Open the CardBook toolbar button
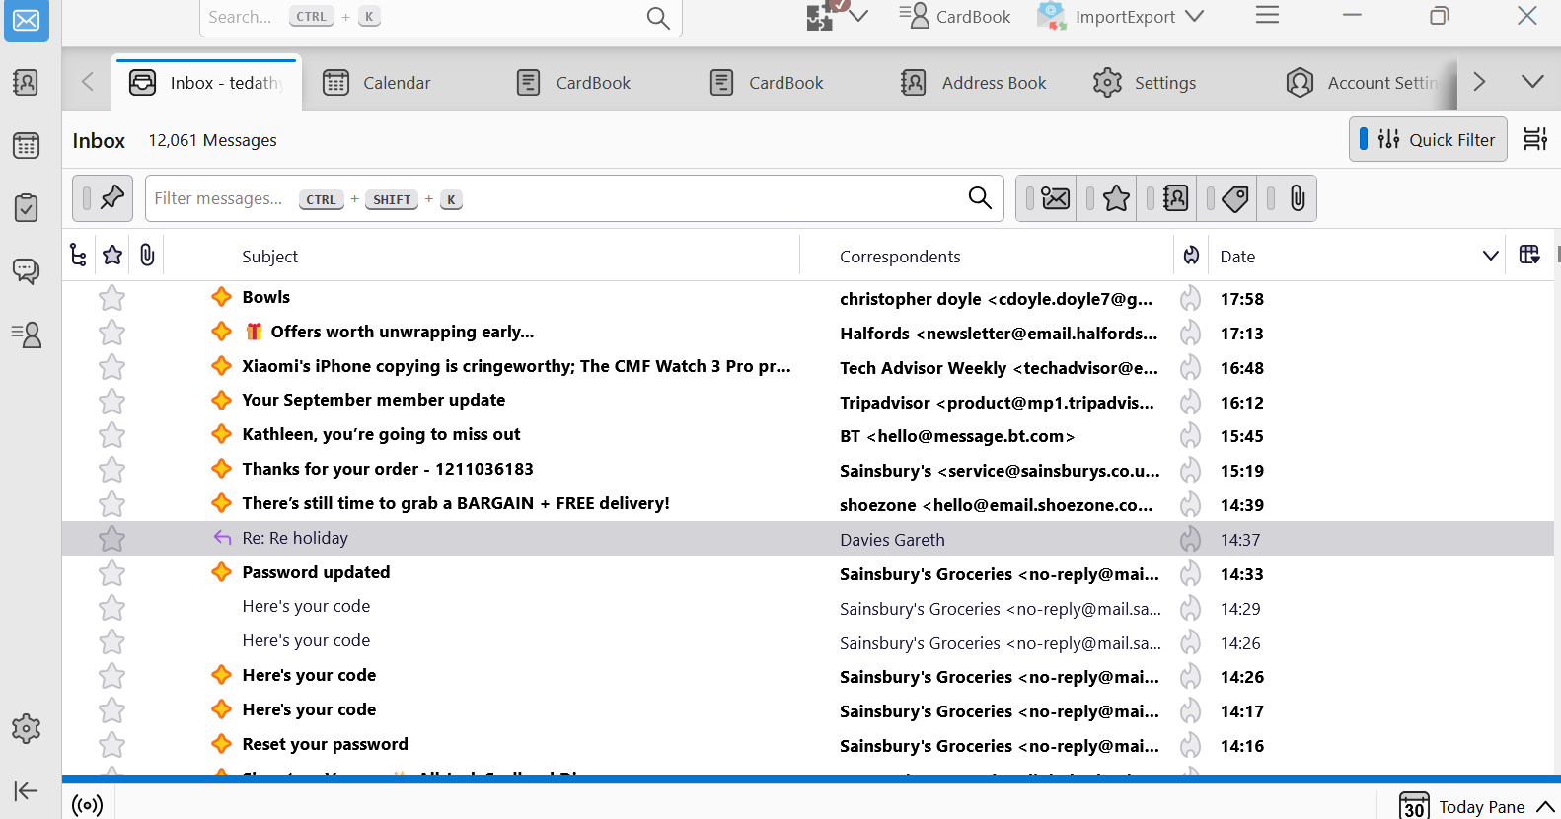This screenshot has height=819, width=1561. 955,17
